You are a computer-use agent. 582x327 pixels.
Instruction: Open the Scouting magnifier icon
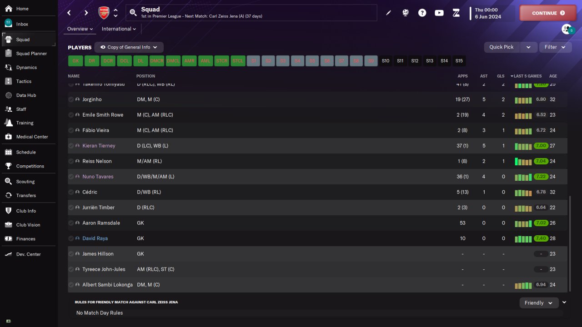[8, 181]
